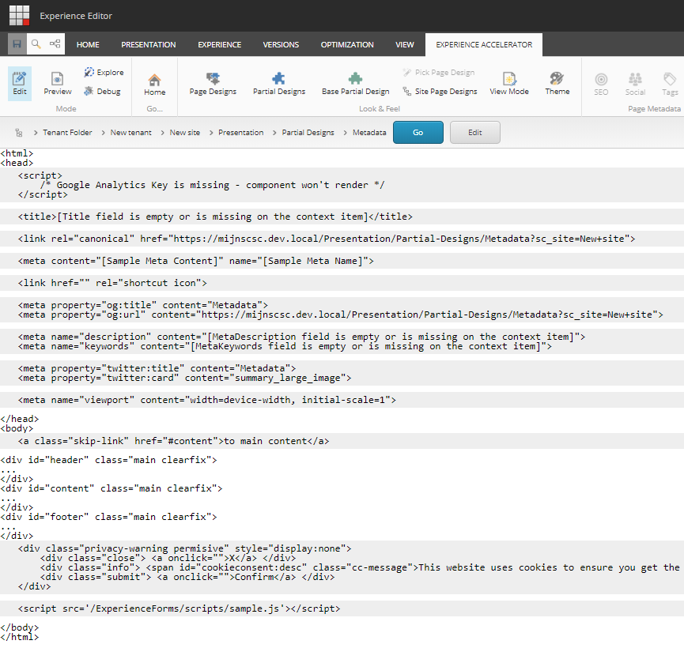Select the shortcut icon link rendering
The height and width of the screenshot is (648, 684).
(342, 283)
